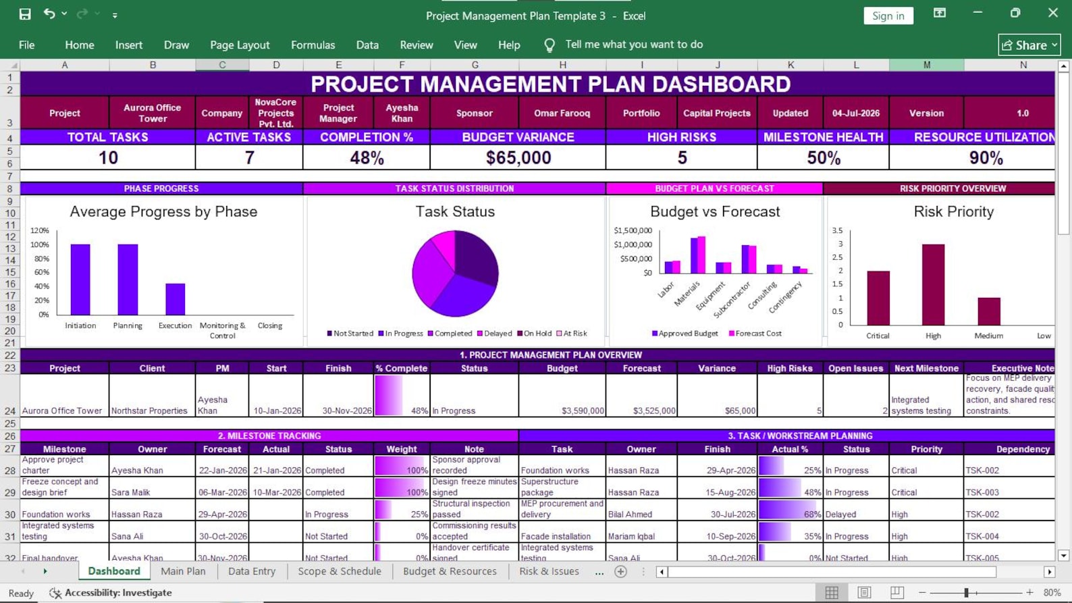Open the File menu
This screenshot has height=603, width=1072.
click(x=27, y=45)
